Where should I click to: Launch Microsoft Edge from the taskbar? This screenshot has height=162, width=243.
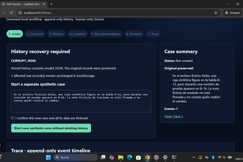click(x=129, y=157)
